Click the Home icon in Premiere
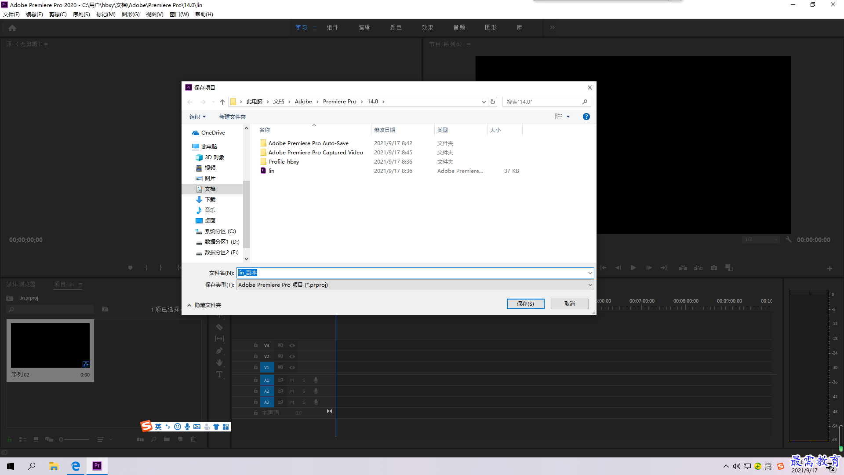Viewport: 844px width, 475px height. (x=12, y=28)
